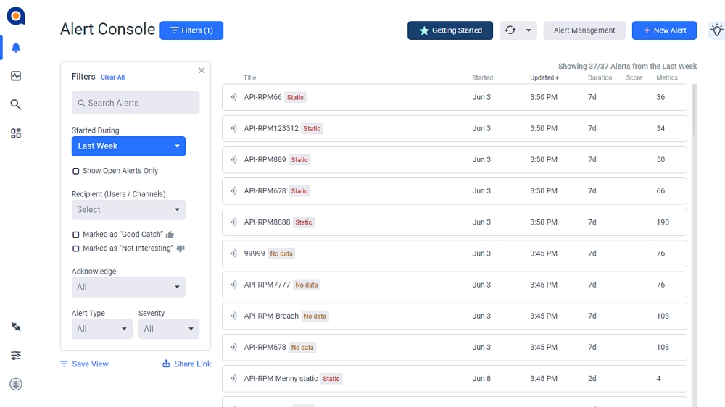Click the refresh alerts icon
The height and width of the screenshot is (407, 725).
[x=510, y=30]
